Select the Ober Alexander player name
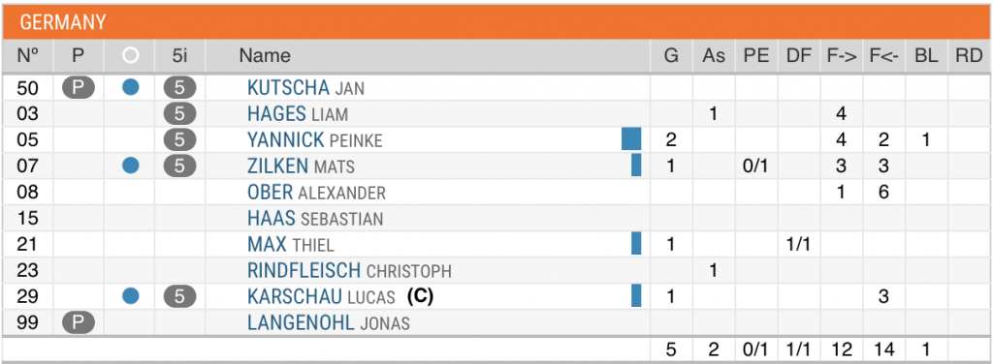The width and height of the screenshot is (993, 364). 317,192
